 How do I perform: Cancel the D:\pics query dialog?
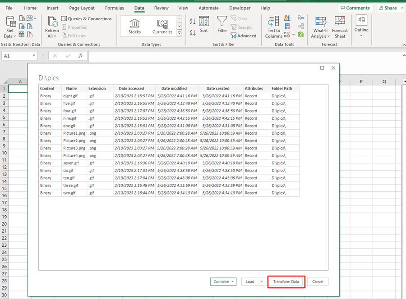pos(318,281)
